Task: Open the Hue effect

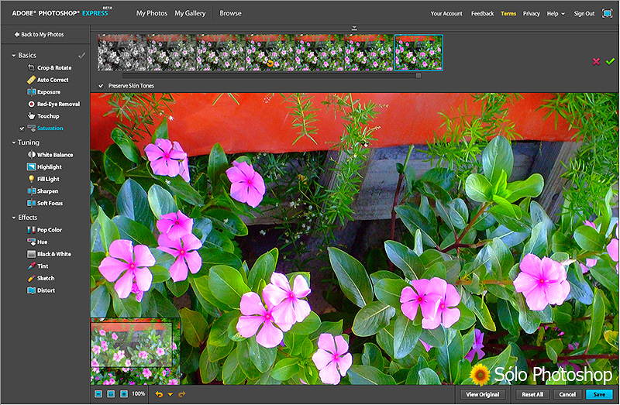Action: (37, 242)
